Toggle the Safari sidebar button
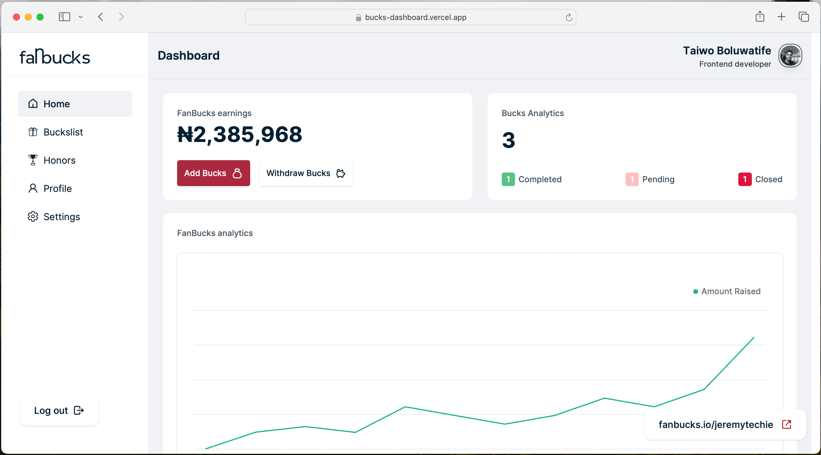 click(64, 17)
